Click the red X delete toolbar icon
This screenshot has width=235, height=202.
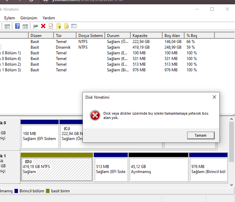tap(43, 26)
